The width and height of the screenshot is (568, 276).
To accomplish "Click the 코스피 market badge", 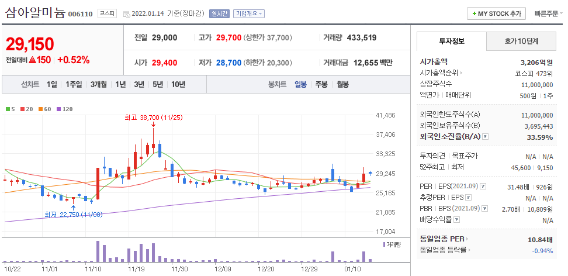I will click(x=107, y=14).
